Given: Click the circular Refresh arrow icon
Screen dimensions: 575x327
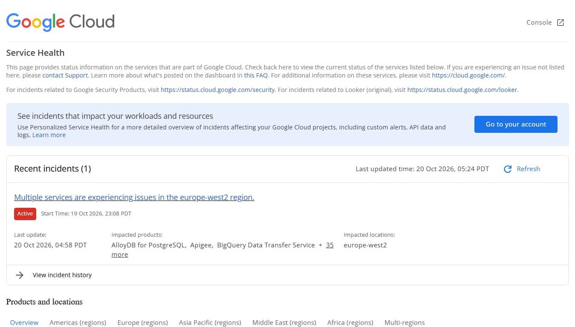Looking at the screenshot, I should (x=508, y=169).
